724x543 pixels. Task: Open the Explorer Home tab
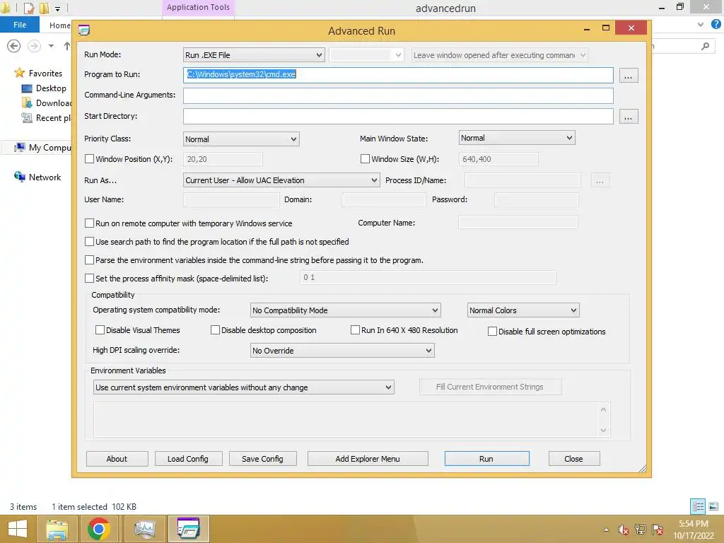pos(59,25)
